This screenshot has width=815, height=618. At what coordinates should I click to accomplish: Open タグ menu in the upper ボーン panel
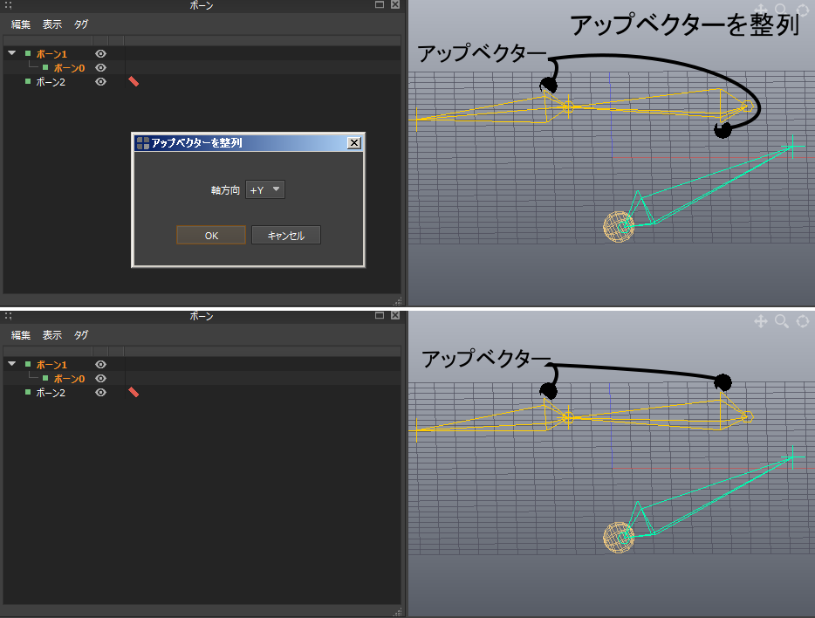(x=81, y=24)
